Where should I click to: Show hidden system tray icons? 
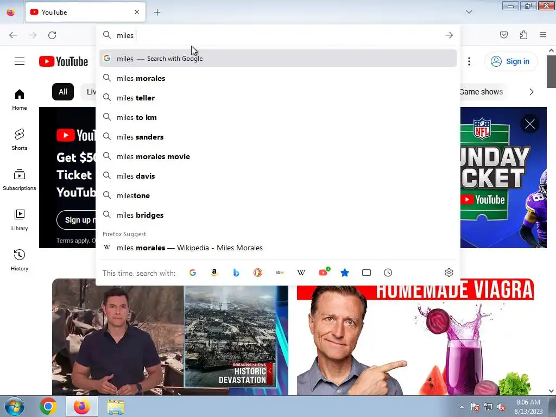pyautogui.click(x=462, y=407)
